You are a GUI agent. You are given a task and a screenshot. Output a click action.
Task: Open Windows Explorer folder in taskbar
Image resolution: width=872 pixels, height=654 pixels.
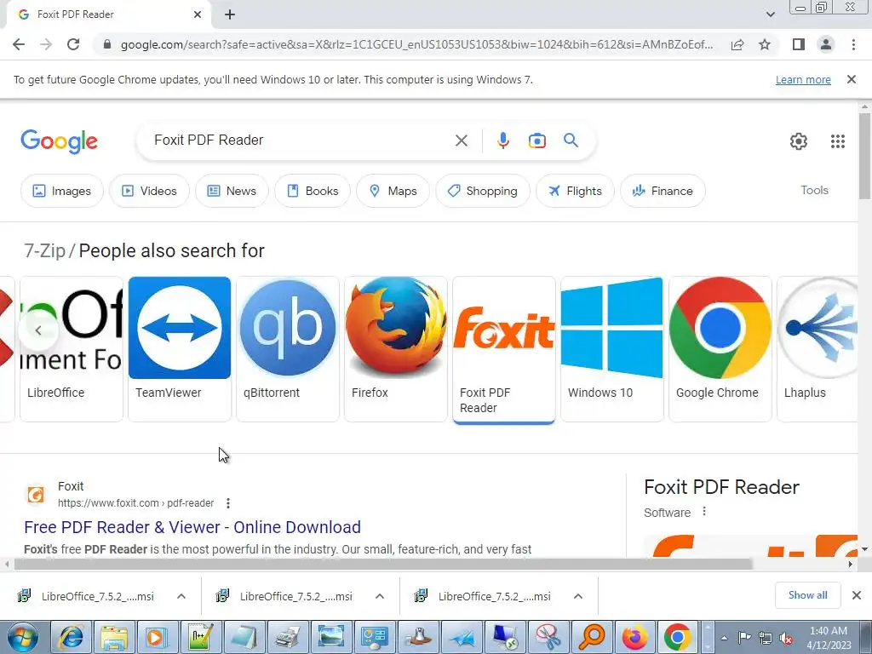coord(114,637)
